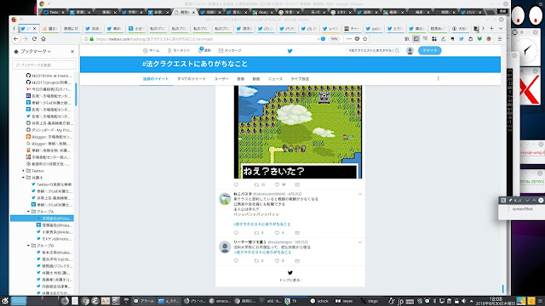Open the first kk2016/site GitHub bookmark
Image resolution: width=545 pixels, height=306 pixels.
pyautogui.click(x=49, y=76)
